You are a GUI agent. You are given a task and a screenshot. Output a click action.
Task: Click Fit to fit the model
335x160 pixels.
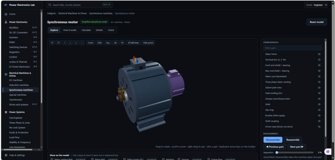pyautogui.click(x=122, y=43)
